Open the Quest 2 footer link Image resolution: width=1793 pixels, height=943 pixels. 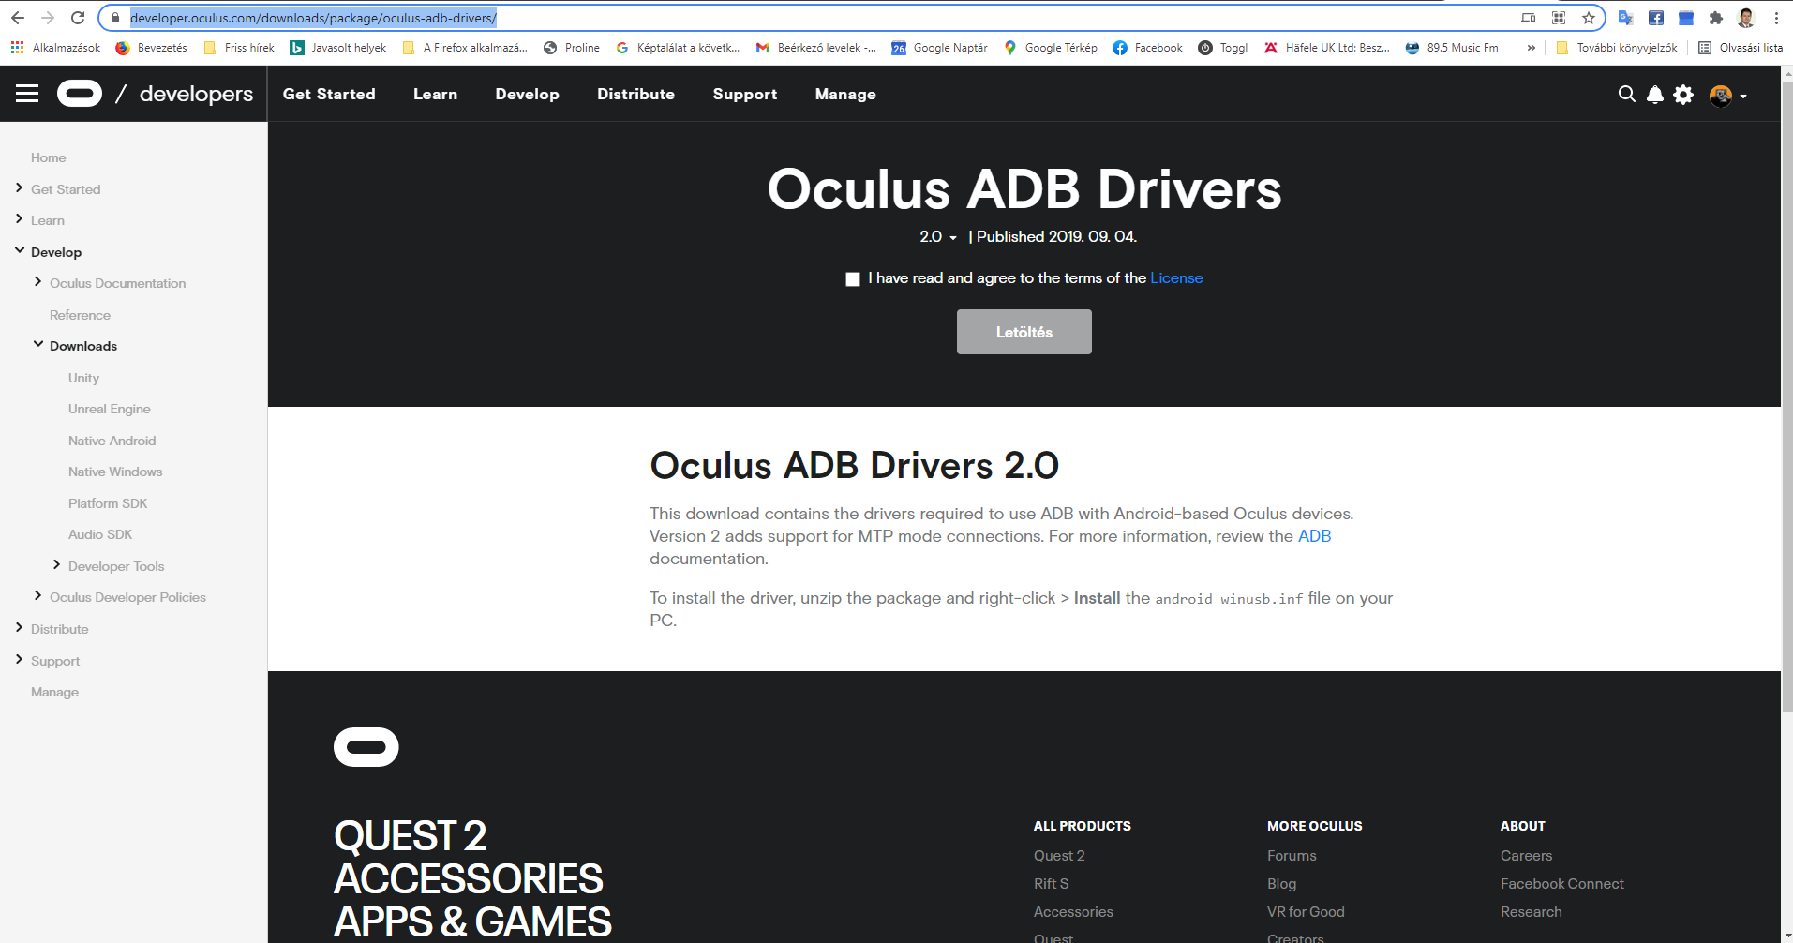[1059, 856]
